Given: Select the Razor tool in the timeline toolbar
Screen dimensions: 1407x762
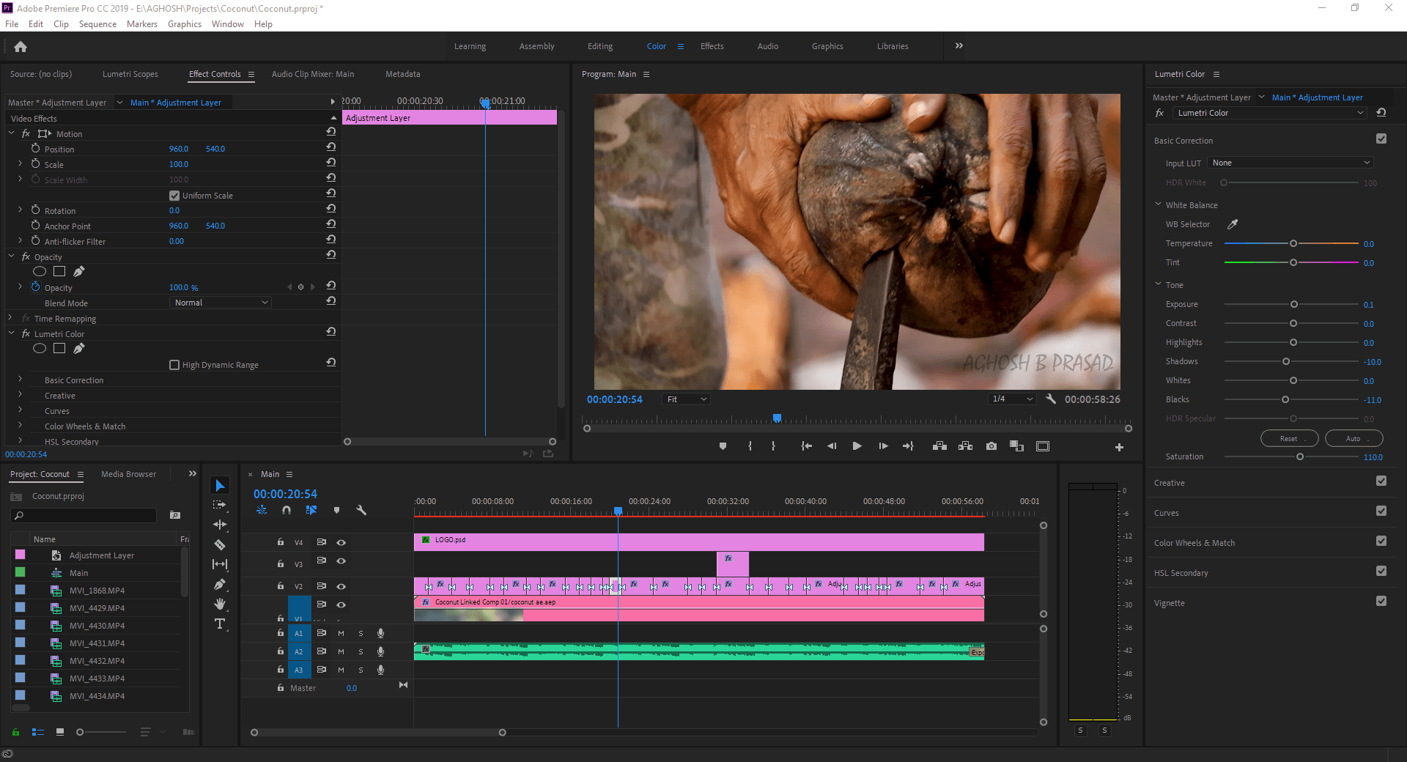Looking at the screenshot, I should (220, 544).
